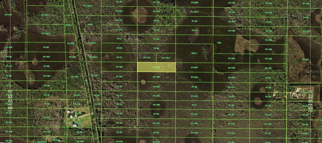Click parcel label P1-206

156,87
